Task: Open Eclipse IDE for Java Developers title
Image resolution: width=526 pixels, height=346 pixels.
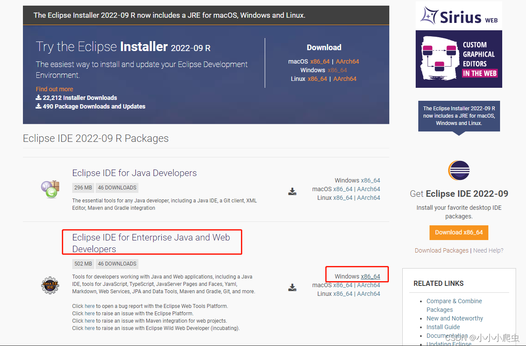Action: 135,173
